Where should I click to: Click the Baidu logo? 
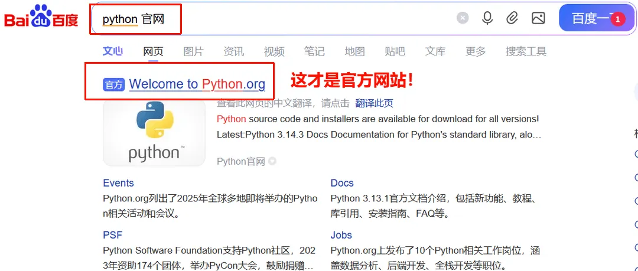(41, 17)
